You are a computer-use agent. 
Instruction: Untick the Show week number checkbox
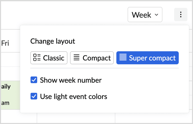34,80
